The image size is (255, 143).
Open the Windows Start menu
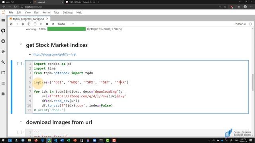click(x=3, y=140)
